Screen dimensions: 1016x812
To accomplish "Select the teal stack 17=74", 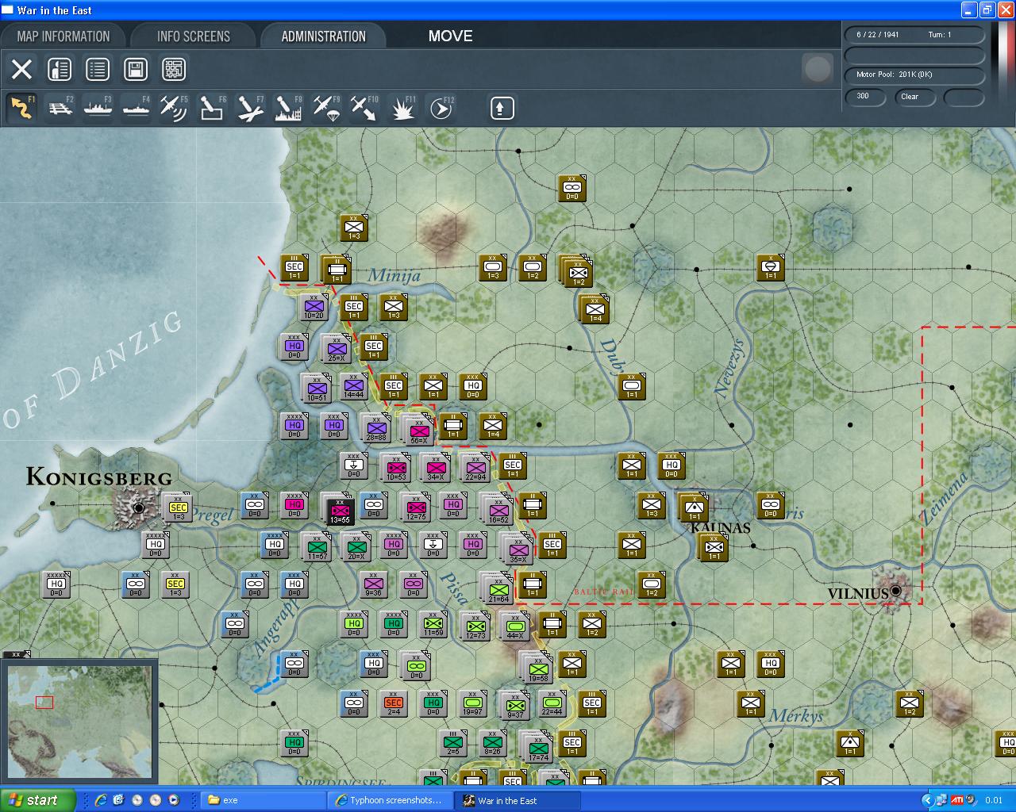I will 537,748.
